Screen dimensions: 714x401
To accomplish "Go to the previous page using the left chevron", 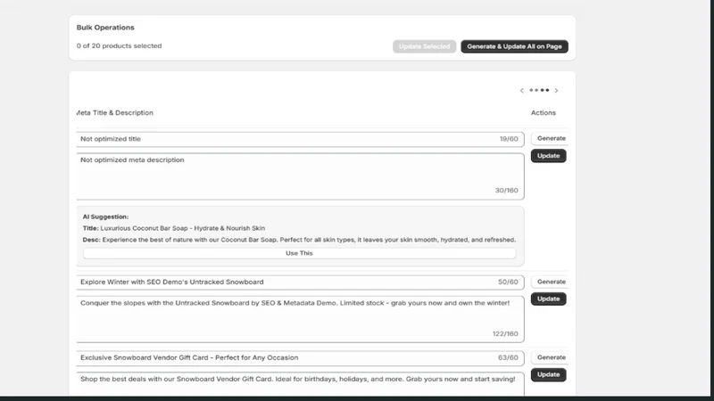I will [x=522, y=91].
